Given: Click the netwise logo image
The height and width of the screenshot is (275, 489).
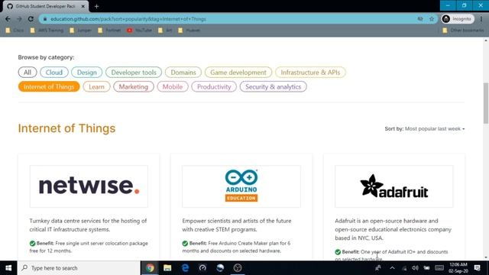Looking at the screenshot, I should pos(89,186).
